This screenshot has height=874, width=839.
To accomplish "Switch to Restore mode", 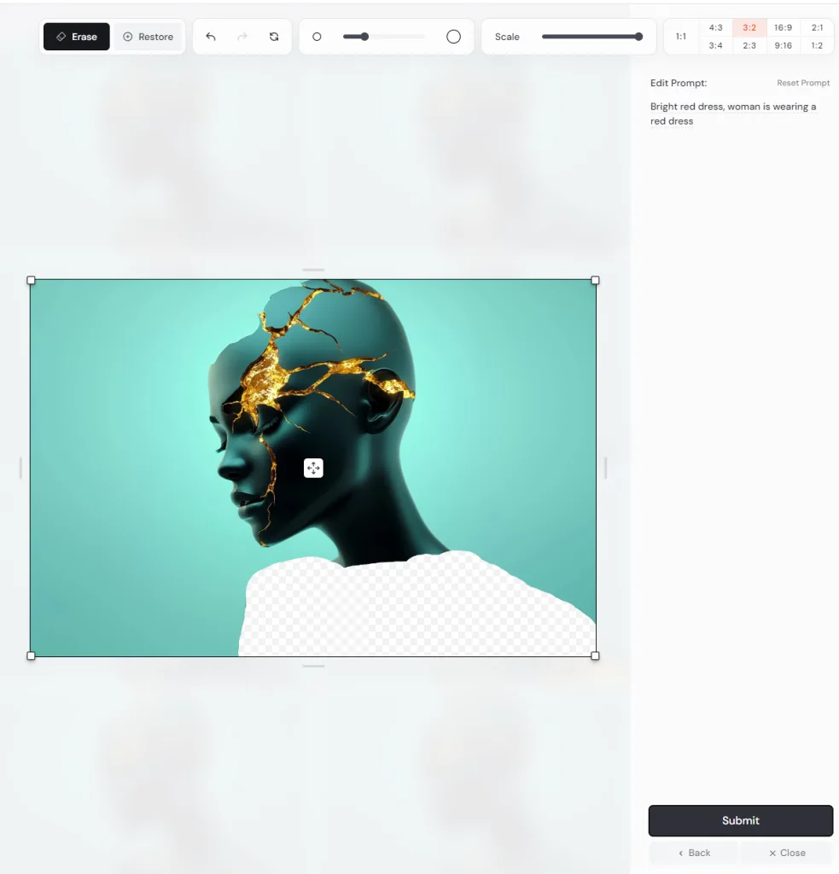I will coord(149,37).
